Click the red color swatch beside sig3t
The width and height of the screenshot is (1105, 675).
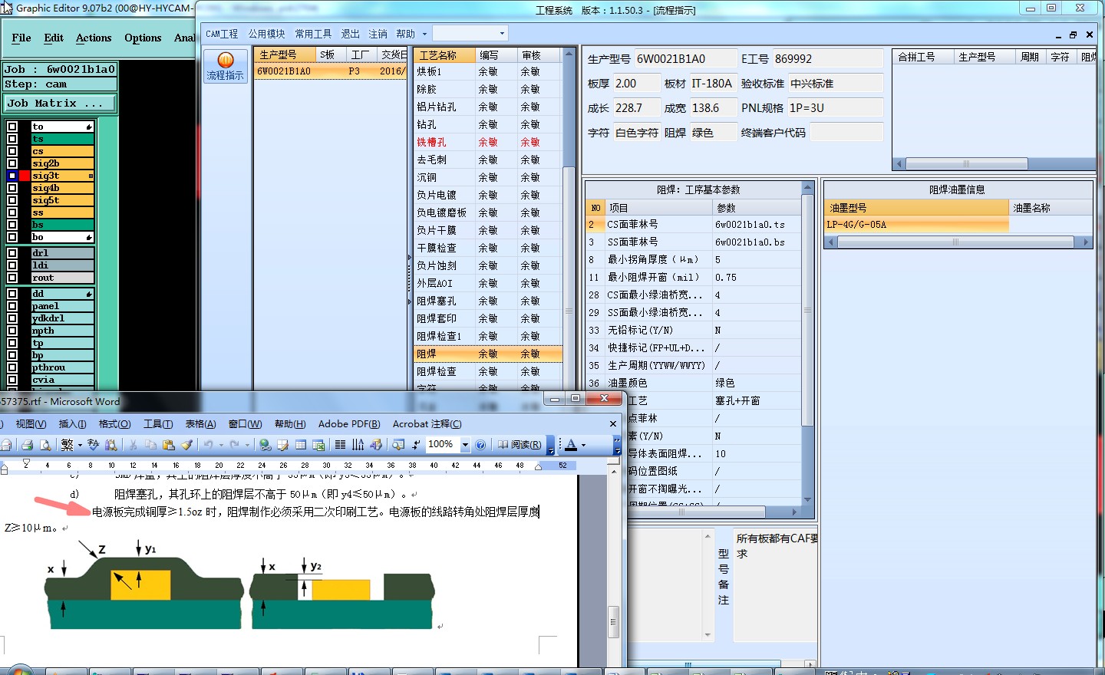click(25, 176)
